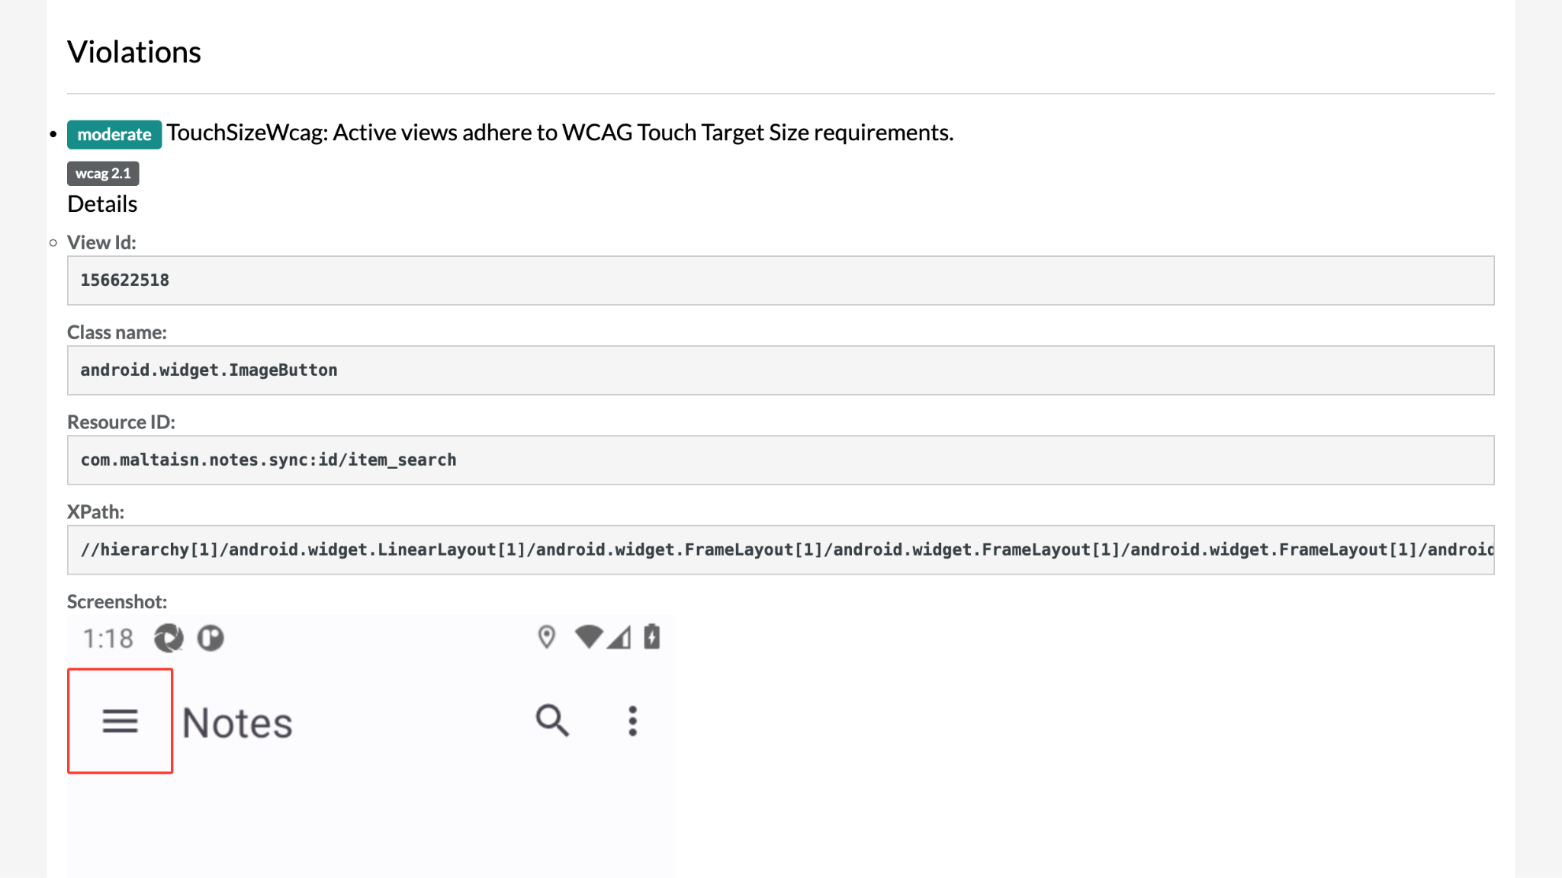Click the battery charging status icon

(x=651, y=636)
